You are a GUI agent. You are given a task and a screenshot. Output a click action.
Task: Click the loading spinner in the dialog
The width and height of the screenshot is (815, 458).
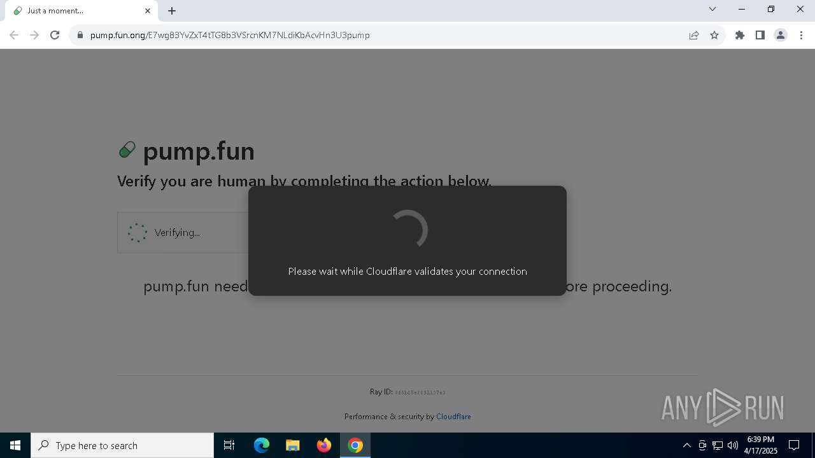click(407, 230)
